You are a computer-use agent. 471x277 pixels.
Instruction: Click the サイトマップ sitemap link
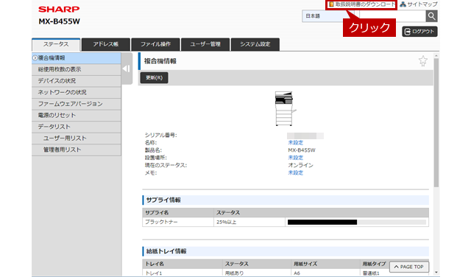click(419, 4)
